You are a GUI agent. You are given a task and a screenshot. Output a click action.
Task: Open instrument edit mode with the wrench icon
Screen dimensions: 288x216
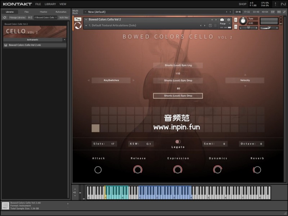78,19
